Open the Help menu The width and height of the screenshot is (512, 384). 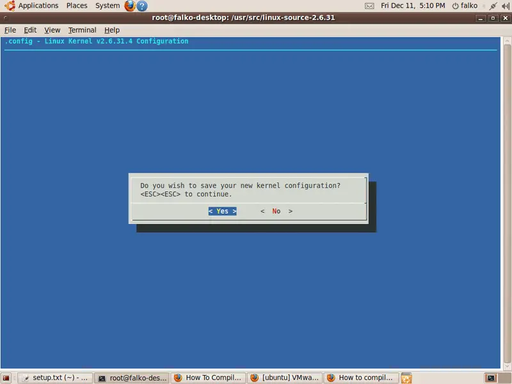pyautogui.click(x=112, y=30)
